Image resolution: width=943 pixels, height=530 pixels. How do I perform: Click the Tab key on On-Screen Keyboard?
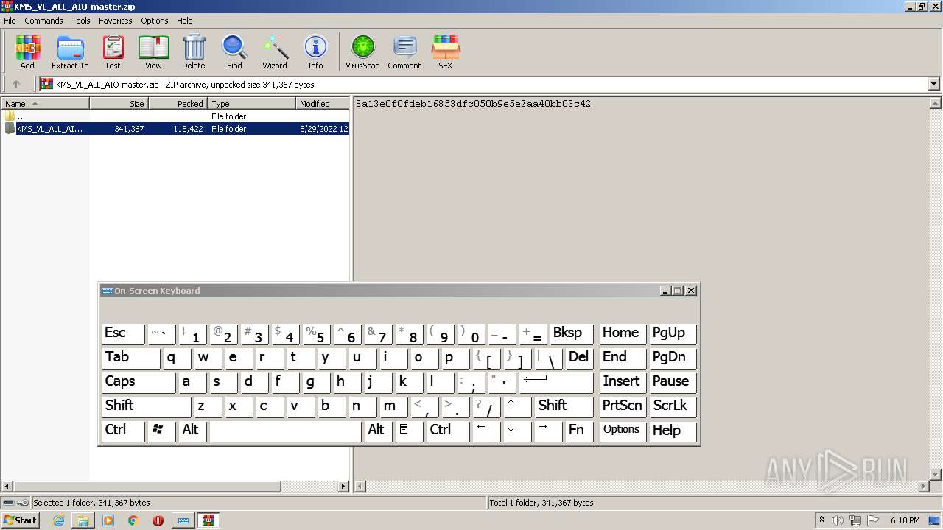pyautogui.click(x=130, y=358)
